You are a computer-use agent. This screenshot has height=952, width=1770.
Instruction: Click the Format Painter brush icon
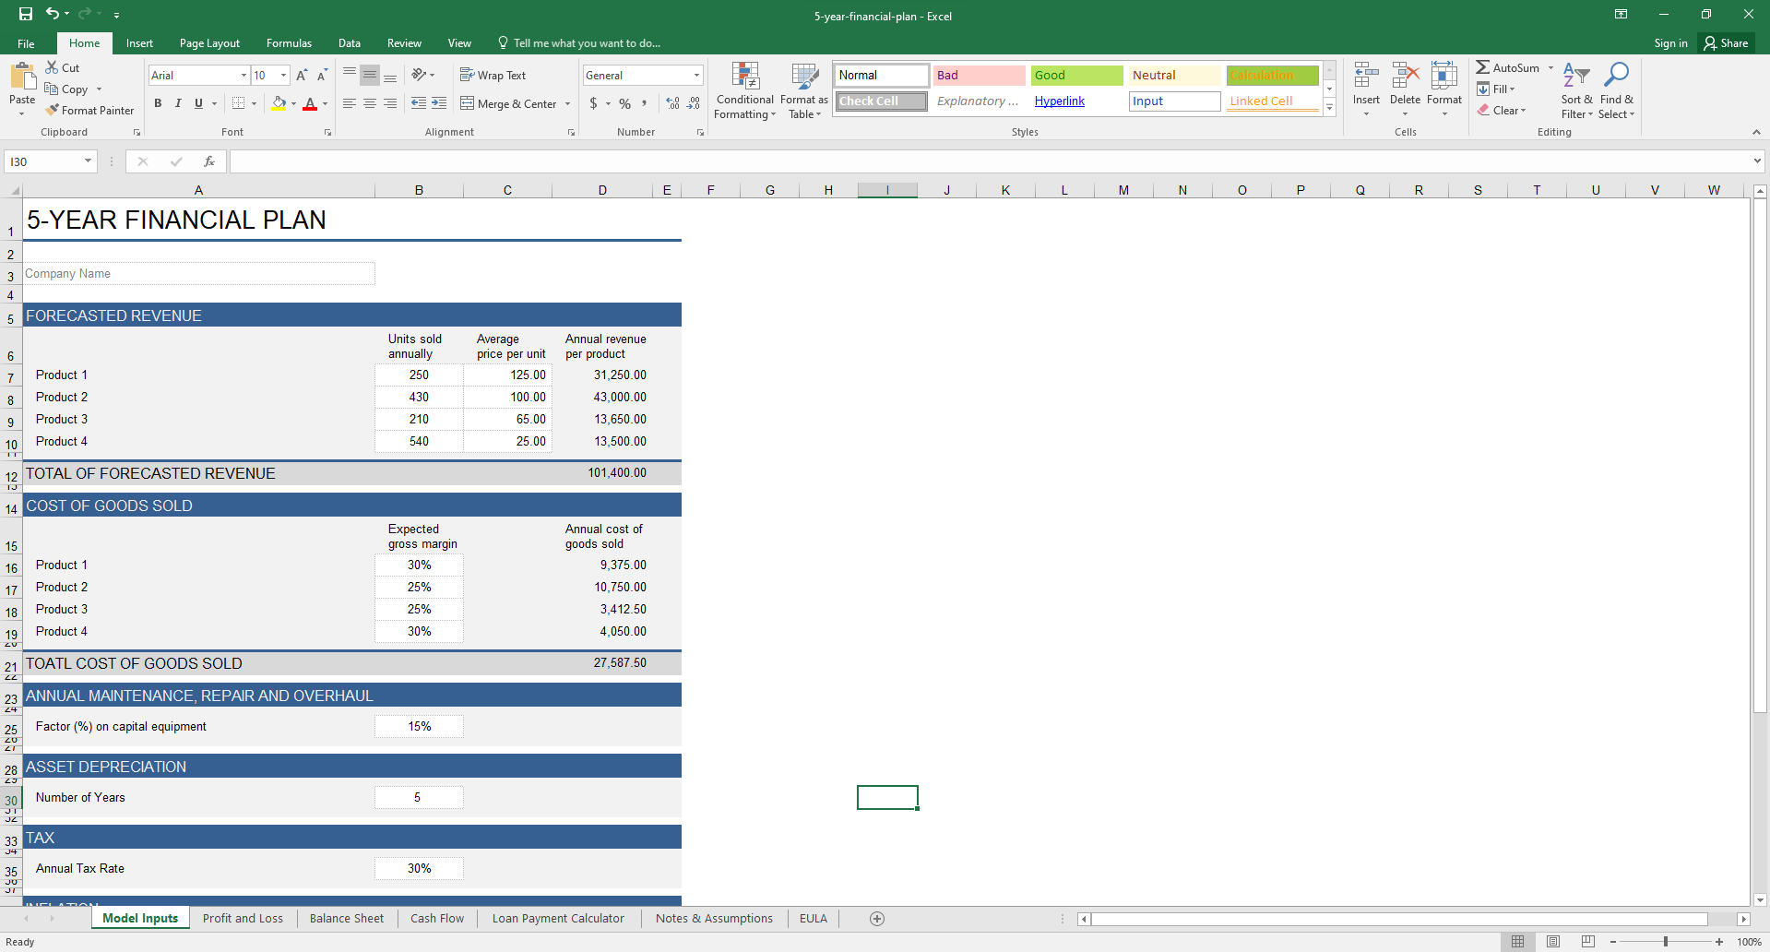53,110
